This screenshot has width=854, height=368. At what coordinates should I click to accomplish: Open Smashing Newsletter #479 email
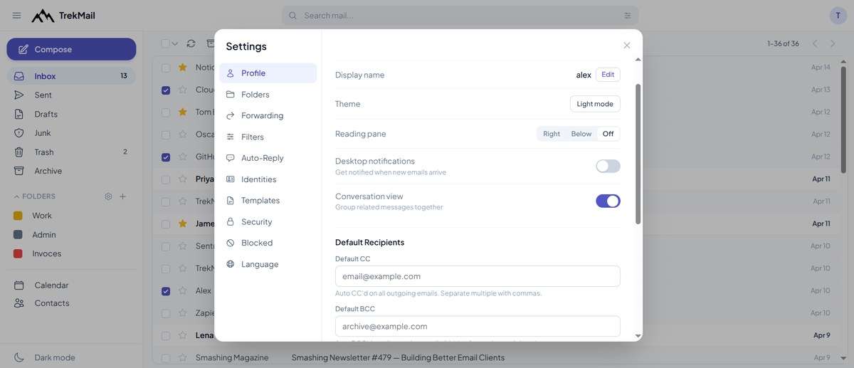(x=398, y=358)
